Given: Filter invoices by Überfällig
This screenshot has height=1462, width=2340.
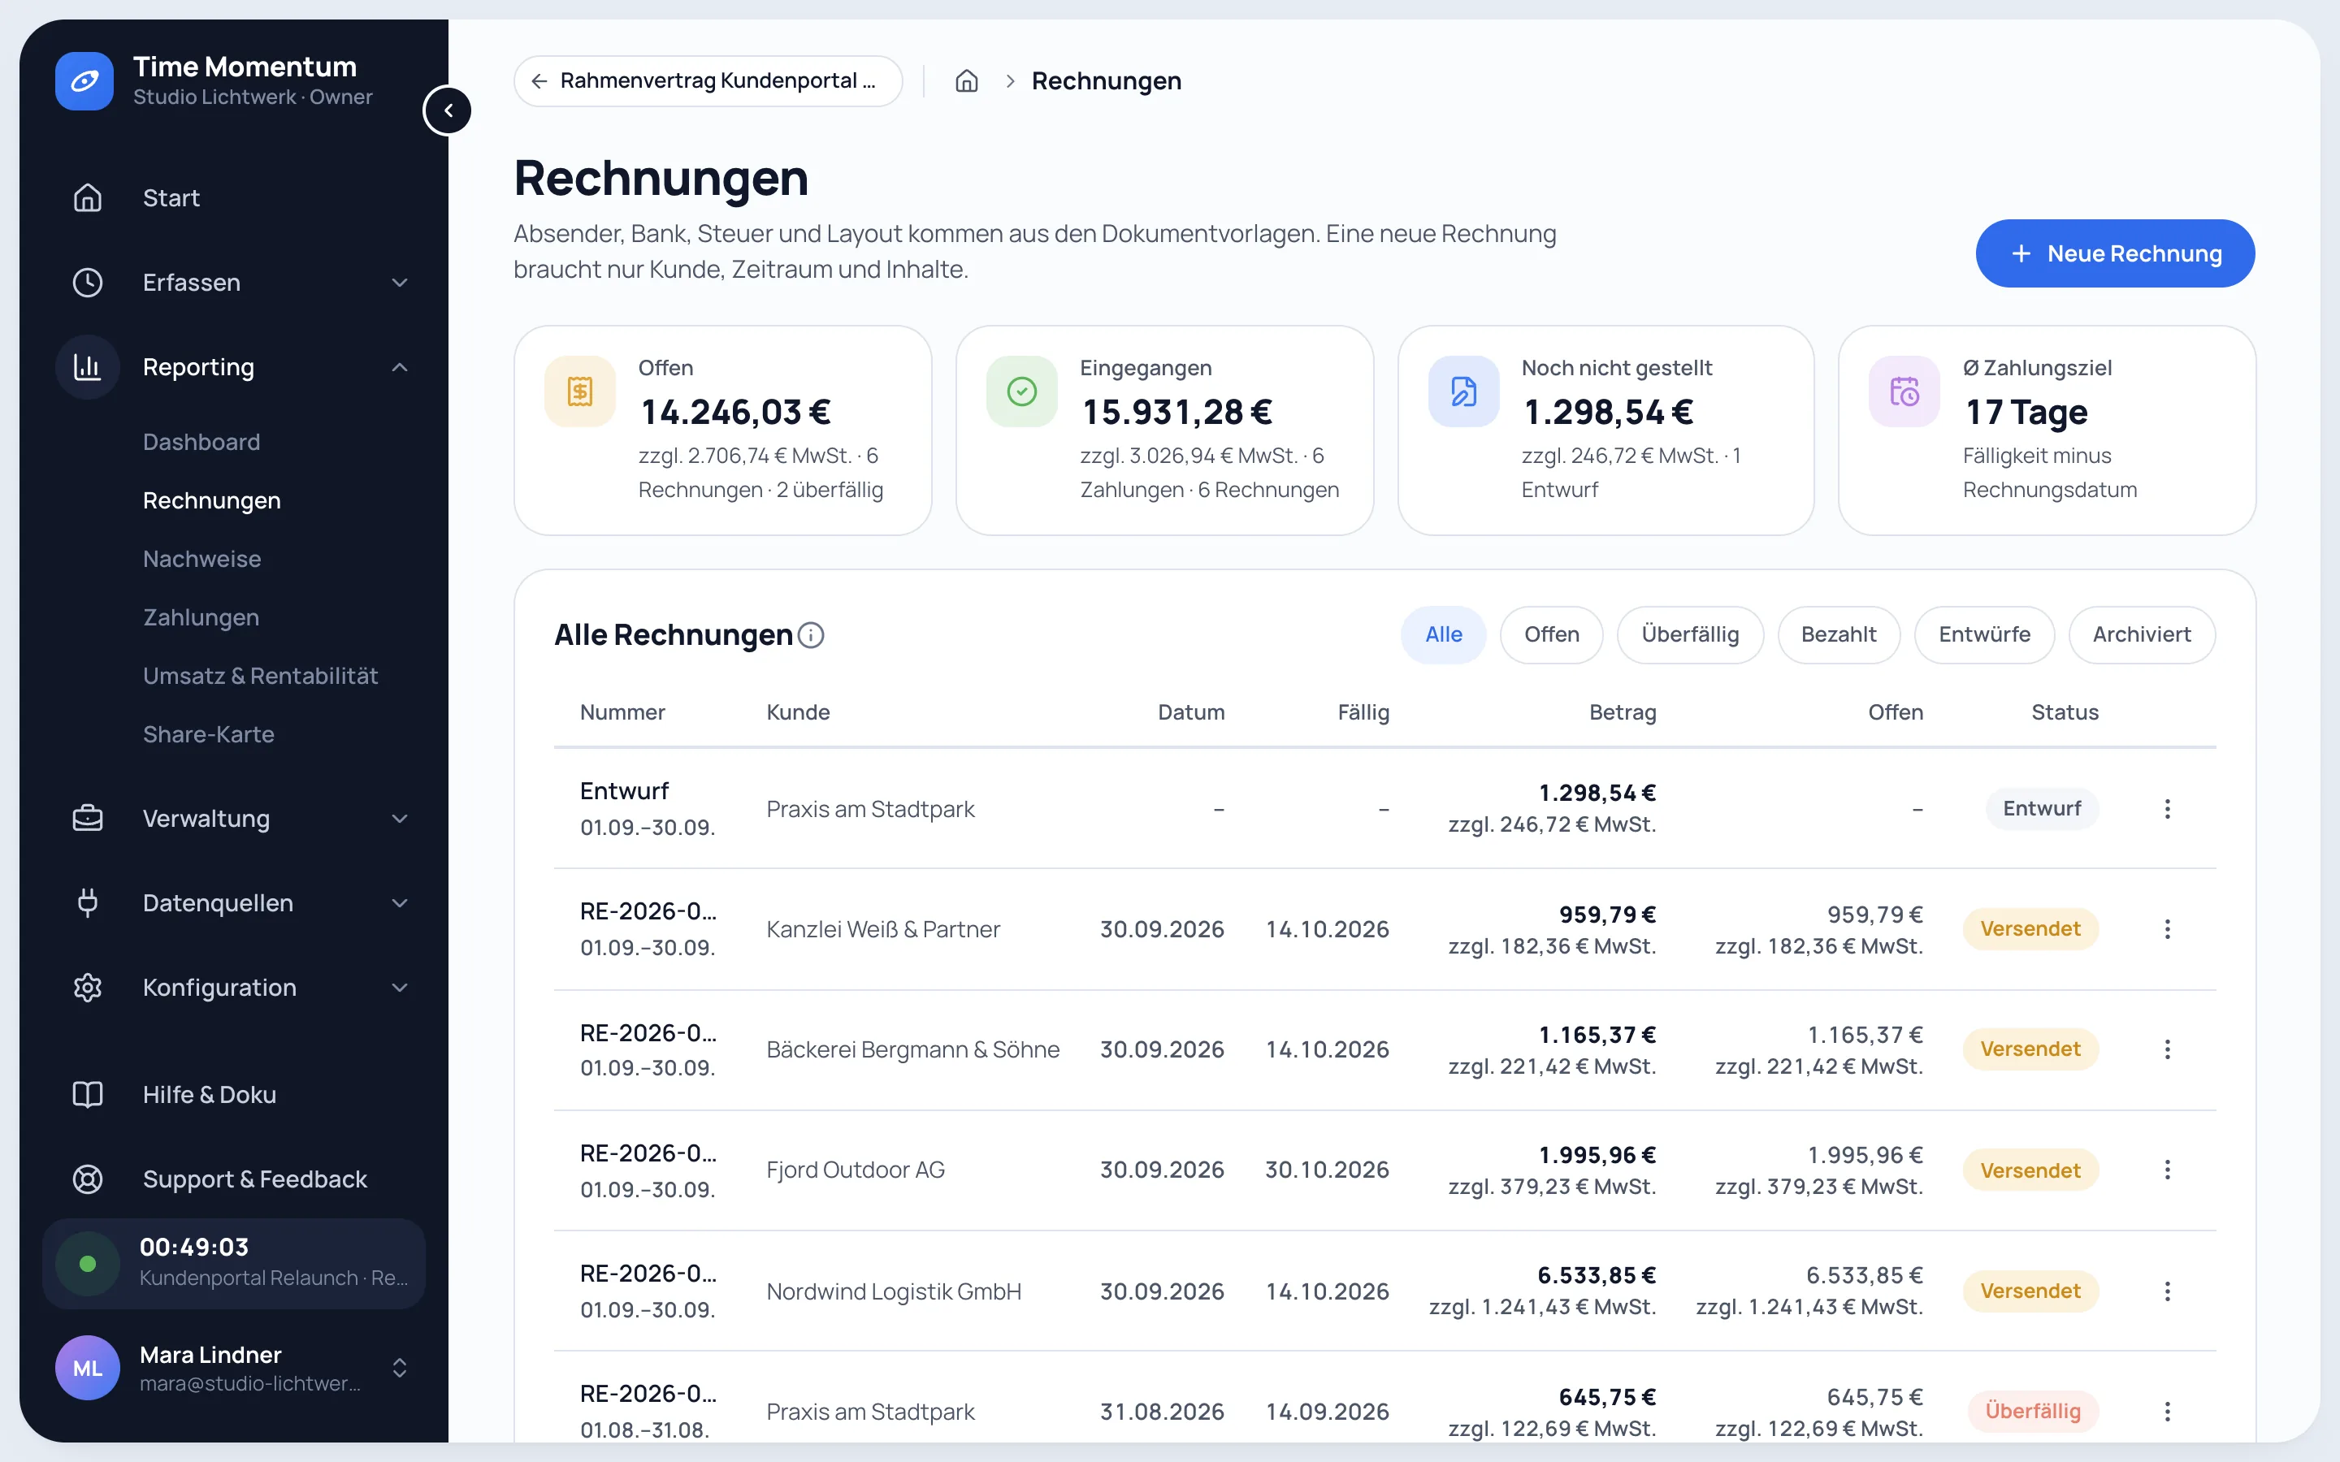Looking at the screenshot, I should click(x=1690, y=635).
